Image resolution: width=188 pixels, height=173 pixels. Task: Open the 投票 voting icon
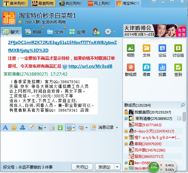162,70
